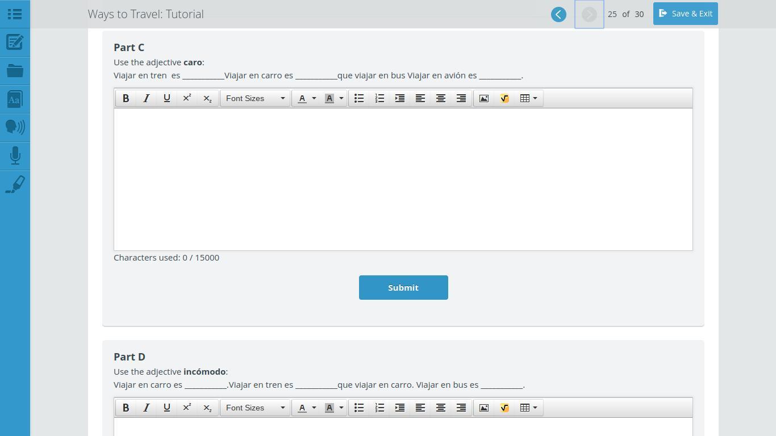Viewport: 776px width, 436px height.
Task: Open equation editor in Part D toolbar
Action: point(504,408)
